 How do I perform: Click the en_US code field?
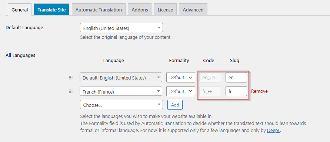point(210,77)
